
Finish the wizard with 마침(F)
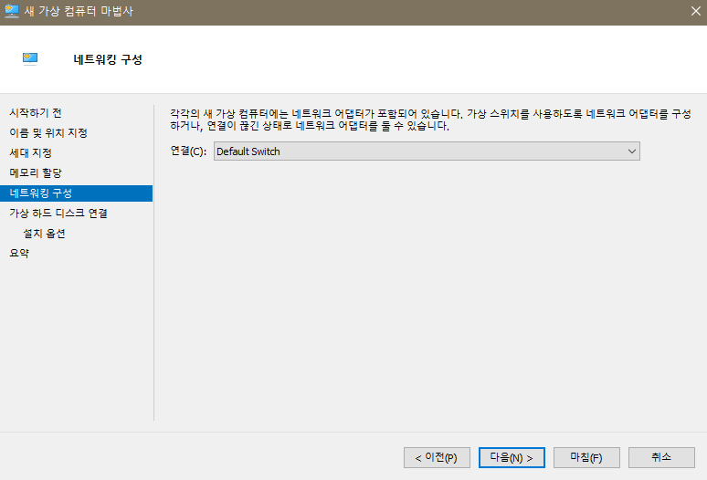pyautogui.click(x=586, y=457)
